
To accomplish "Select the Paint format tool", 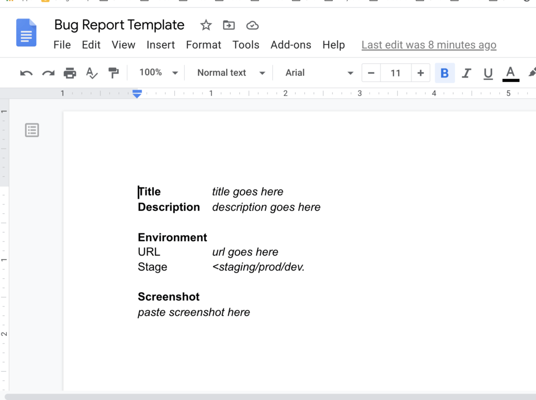I will tap(114, 73).
